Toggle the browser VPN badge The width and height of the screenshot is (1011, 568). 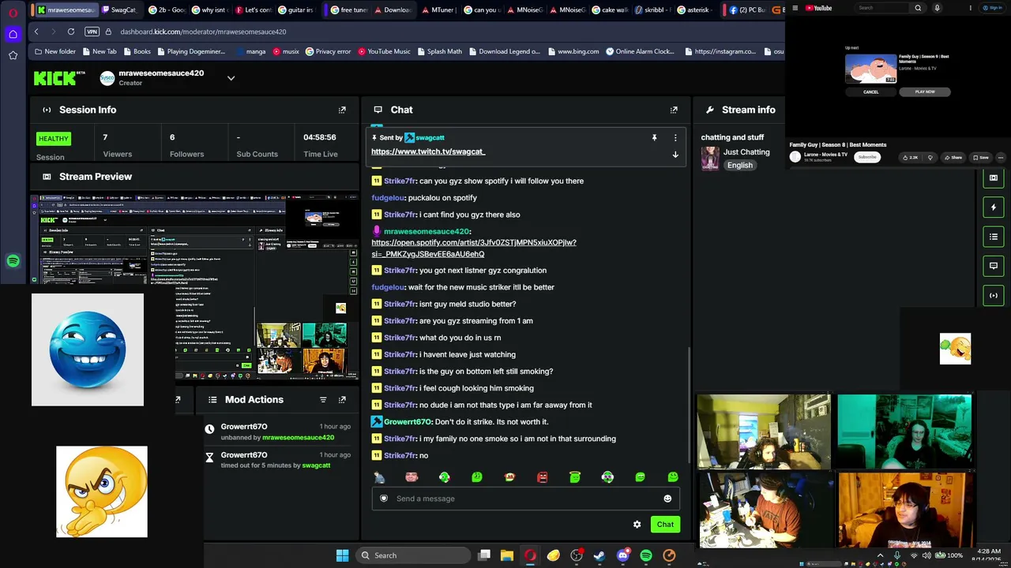pos(92,32)
